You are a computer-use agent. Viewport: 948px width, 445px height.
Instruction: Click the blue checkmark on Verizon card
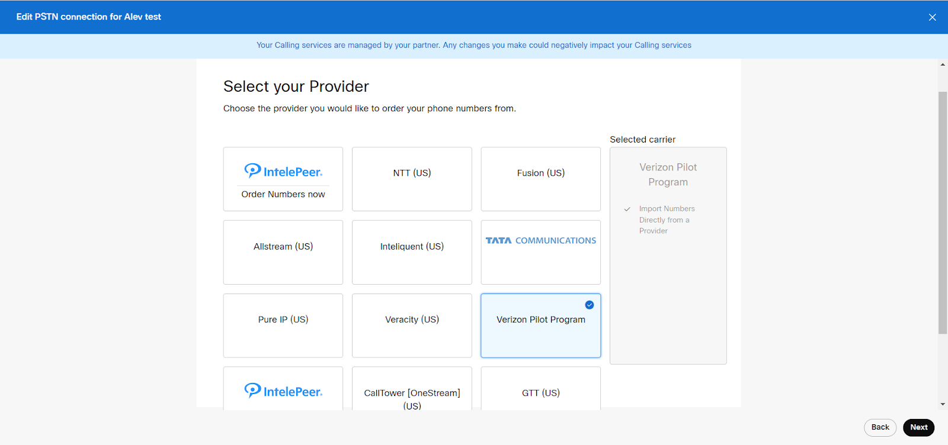tap(590, 305)
